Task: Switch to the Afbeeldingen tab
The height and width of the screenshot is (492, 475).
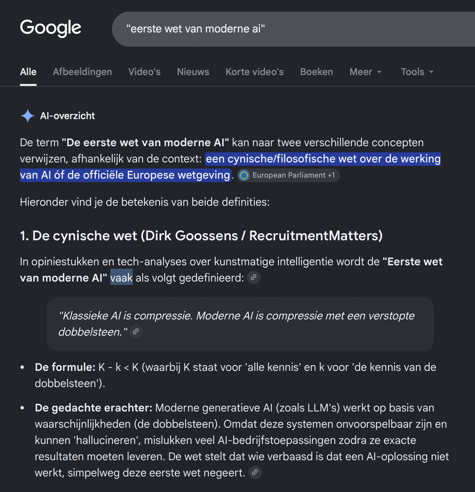Action: [x=82, y=72]
